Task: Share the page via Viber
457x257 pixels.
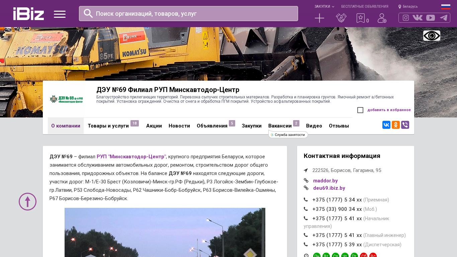Action: [x=405, y=125]
